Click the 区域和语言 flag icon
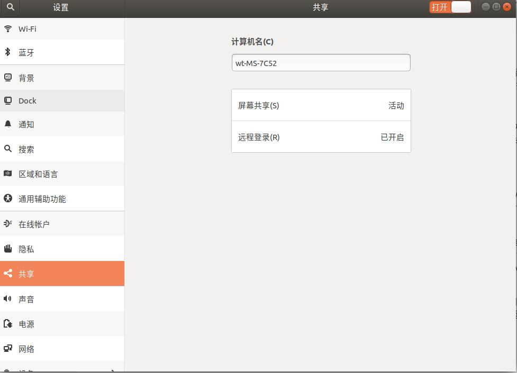517x373 pixels. (x=8, y=173)
